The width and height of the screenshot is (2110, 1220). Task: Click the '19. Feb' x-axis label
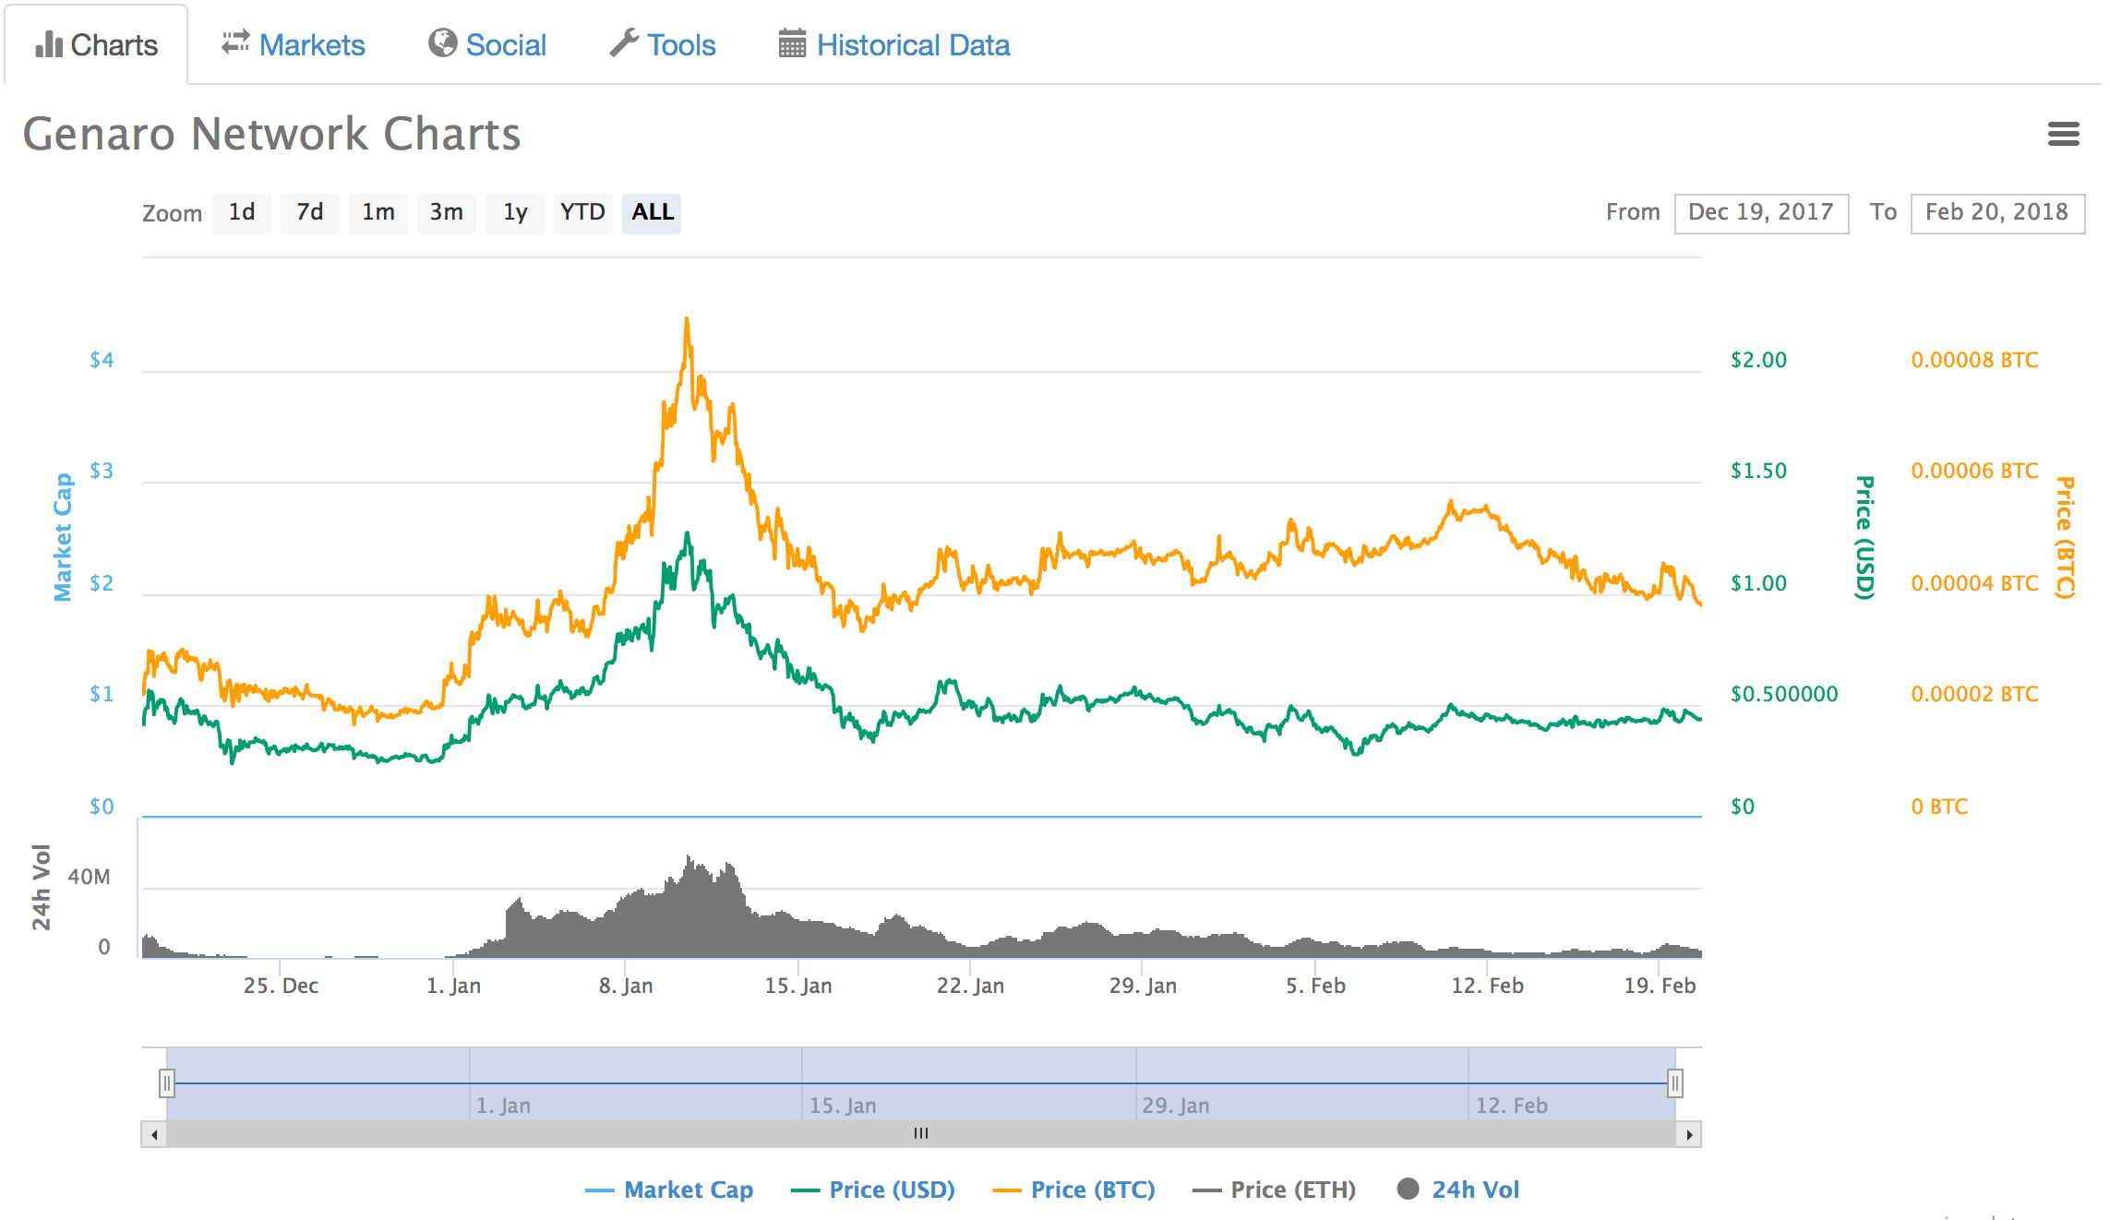pyautogui.click(x=1660, y=987)
